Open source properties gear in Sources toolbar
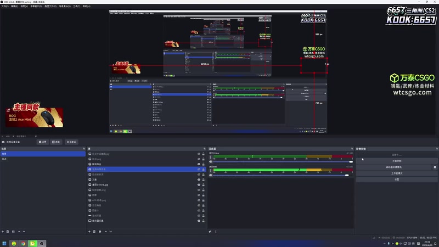439x247 pixels. (100, 232)
